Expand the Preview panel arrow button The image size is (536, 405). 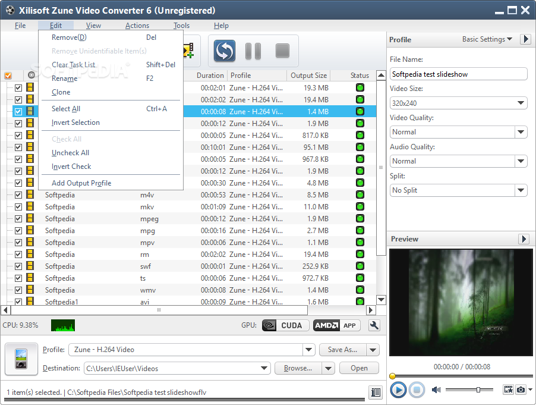524,238
